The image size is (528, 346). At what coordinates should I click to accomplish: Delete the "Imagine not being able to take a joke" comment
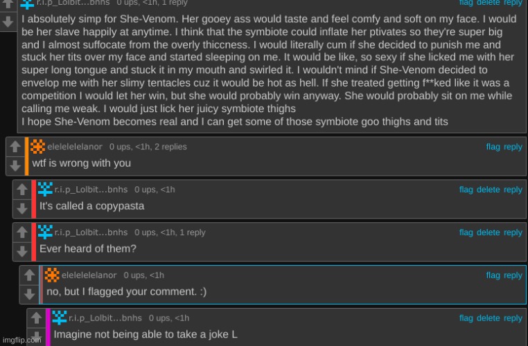point(488,318)
